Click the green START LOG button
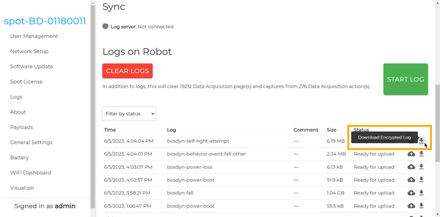Screen dimensions: 440x217 click(405, 79)
